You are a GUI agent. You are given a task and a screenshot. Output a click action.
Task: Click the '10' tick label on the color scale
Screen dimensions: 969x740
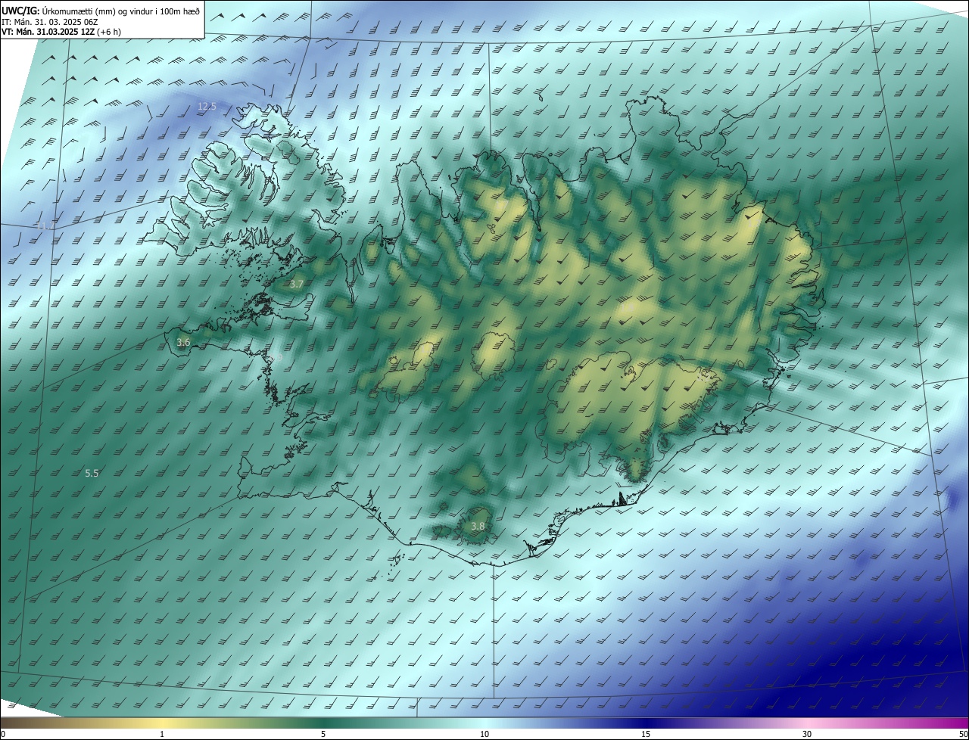pyautogui.click(x=484, y=735)
